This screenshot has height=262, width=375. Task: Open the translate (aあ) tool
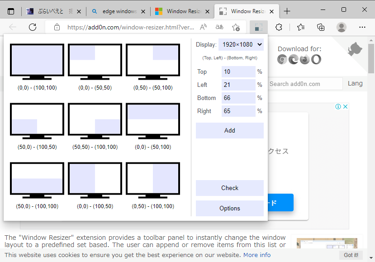(x=219, y=27)
